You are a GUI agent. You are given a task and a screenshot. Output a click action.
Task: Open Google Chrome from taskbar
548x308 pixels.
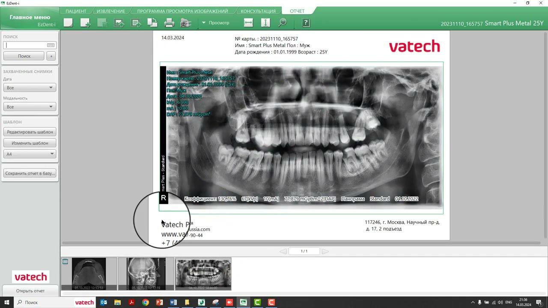[x=146, y=302]
